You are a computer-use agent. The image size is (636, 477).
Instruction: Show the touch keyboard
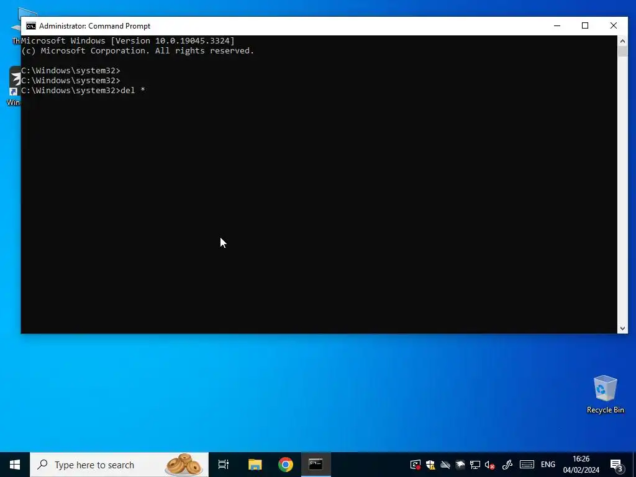tap(527, 465)
